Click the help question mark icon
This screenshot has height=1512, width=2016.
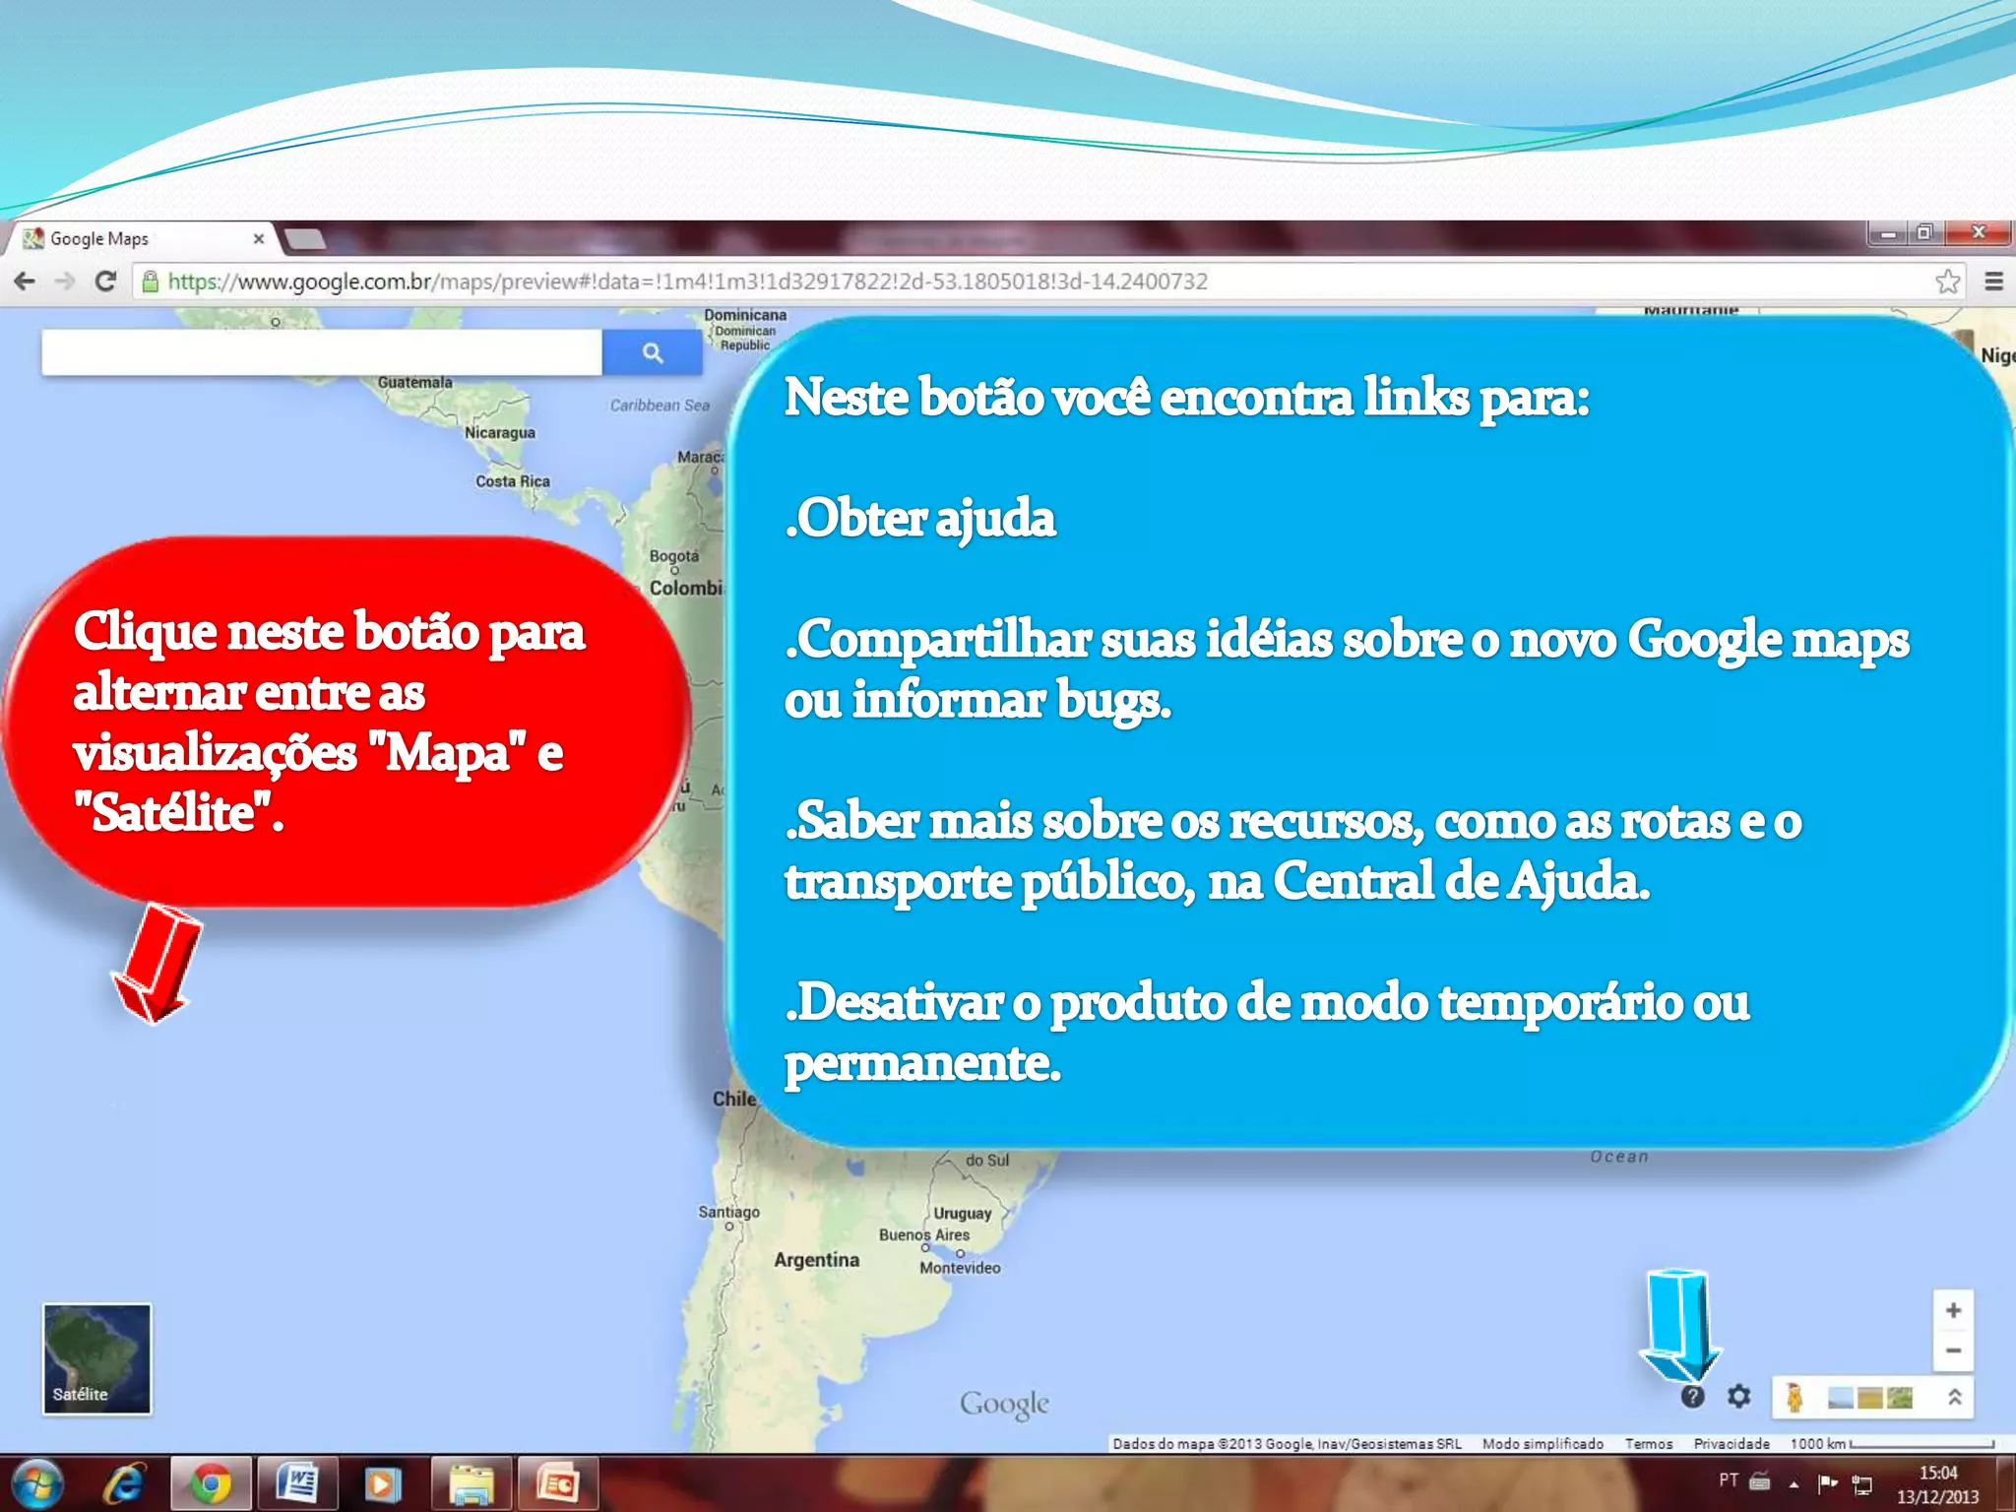1691,1396
